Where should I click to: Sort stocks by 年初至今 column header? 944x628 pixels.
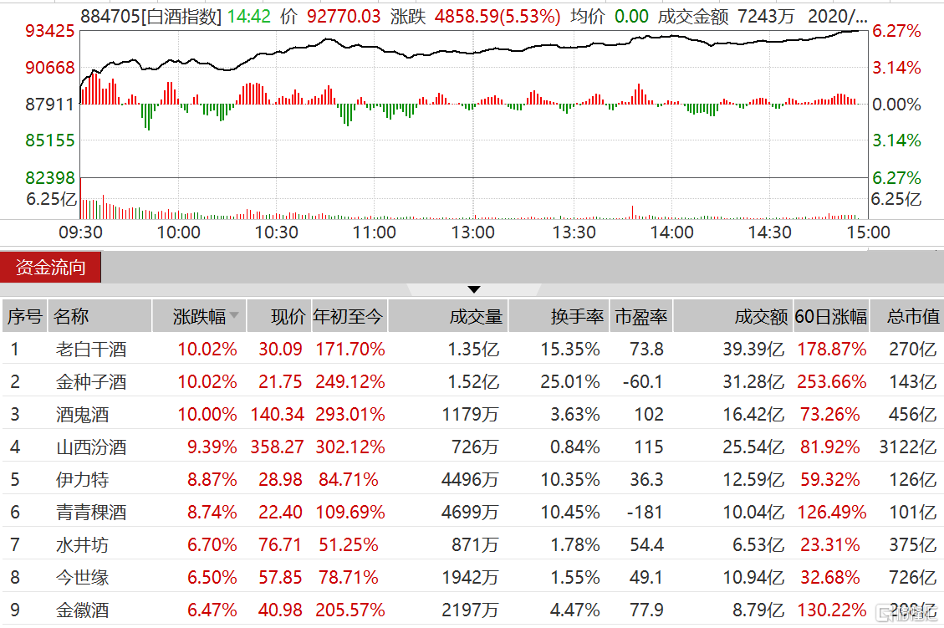[350, 316]
